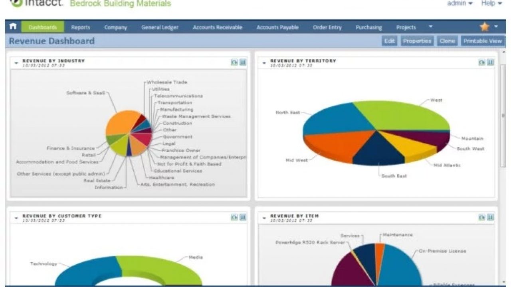This screenshot has width=511, height=287.
Task: Open the dropdown arrow beside the star
Action: tap(496, 27)
